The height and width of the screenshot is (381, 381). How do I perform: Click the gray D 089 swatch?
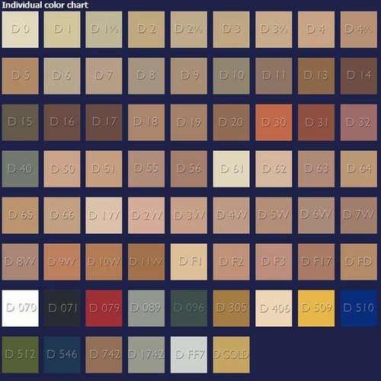pyautogui.click(x=146, y=309)
